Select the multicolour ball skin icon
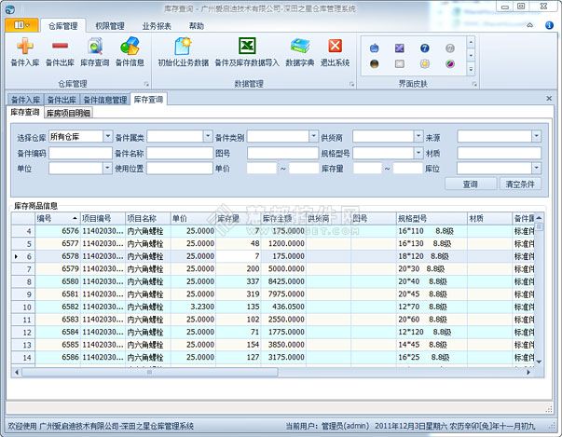The width and height of the screenshot is (562, 437). (450, 63)
